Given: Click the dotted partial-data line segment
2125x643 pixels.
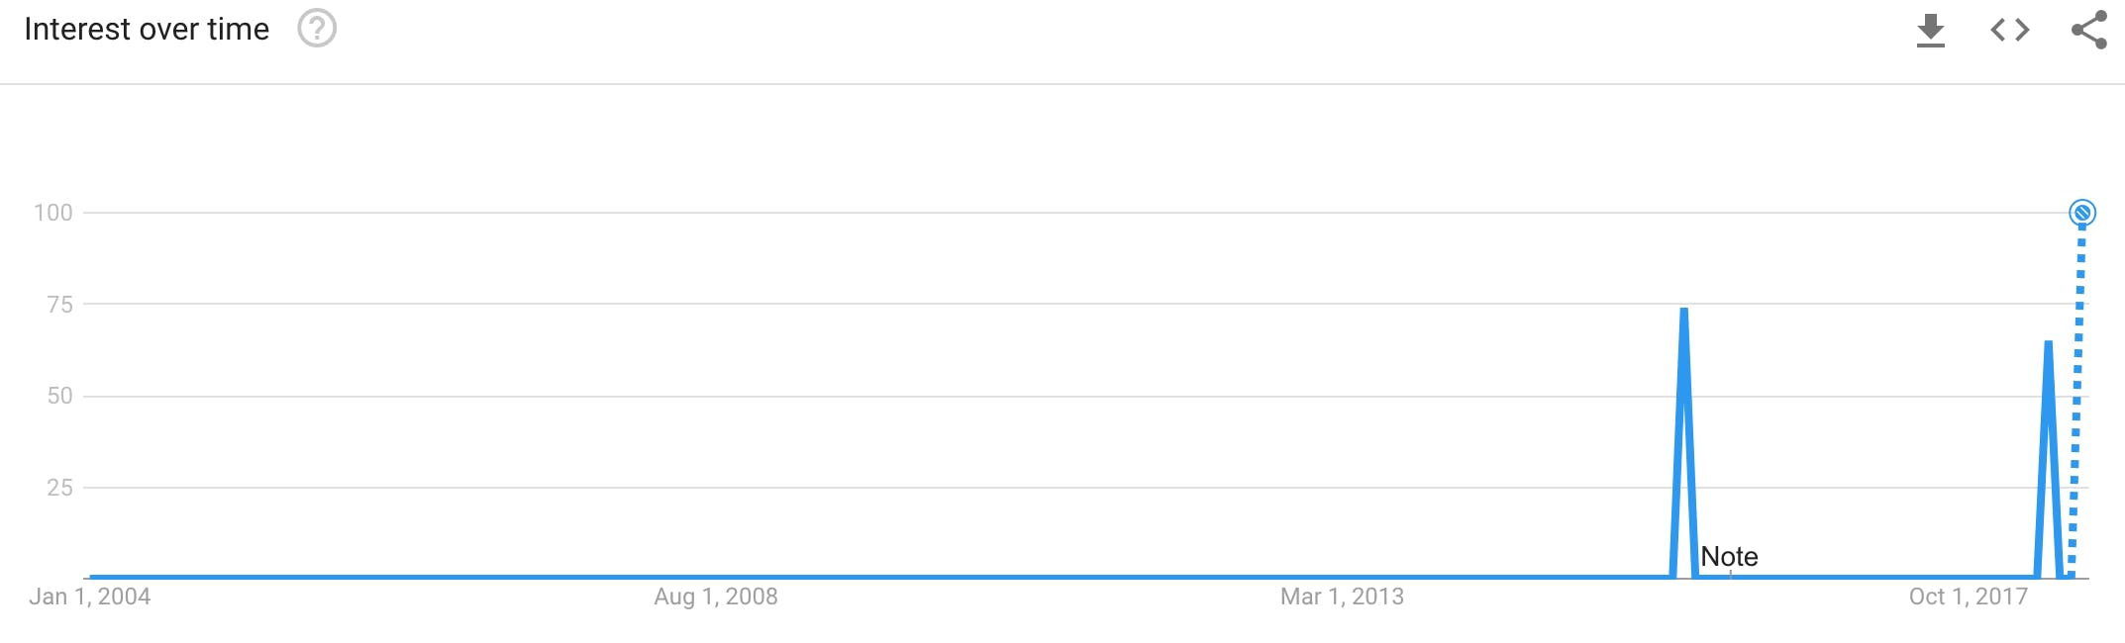Looking at the screenshot, I should tap(2076, 396).
